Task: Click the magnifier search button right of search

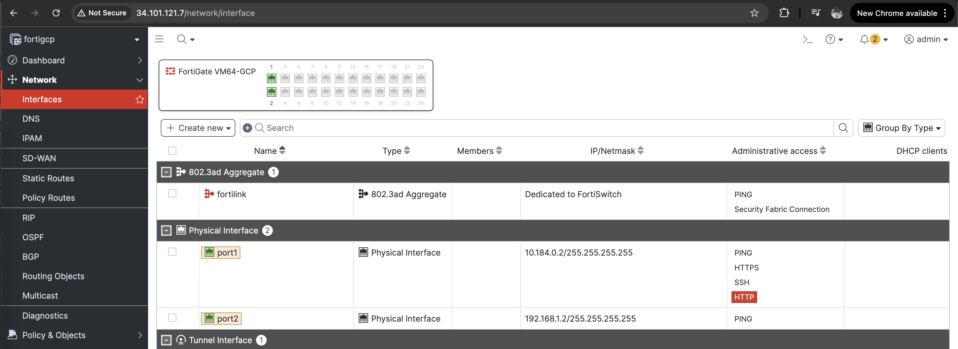Action: click(843, 128)
